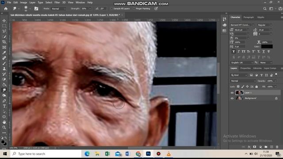The image size is (283, 159).
Task: Click the pressure for strength icon
Action: 156,8
